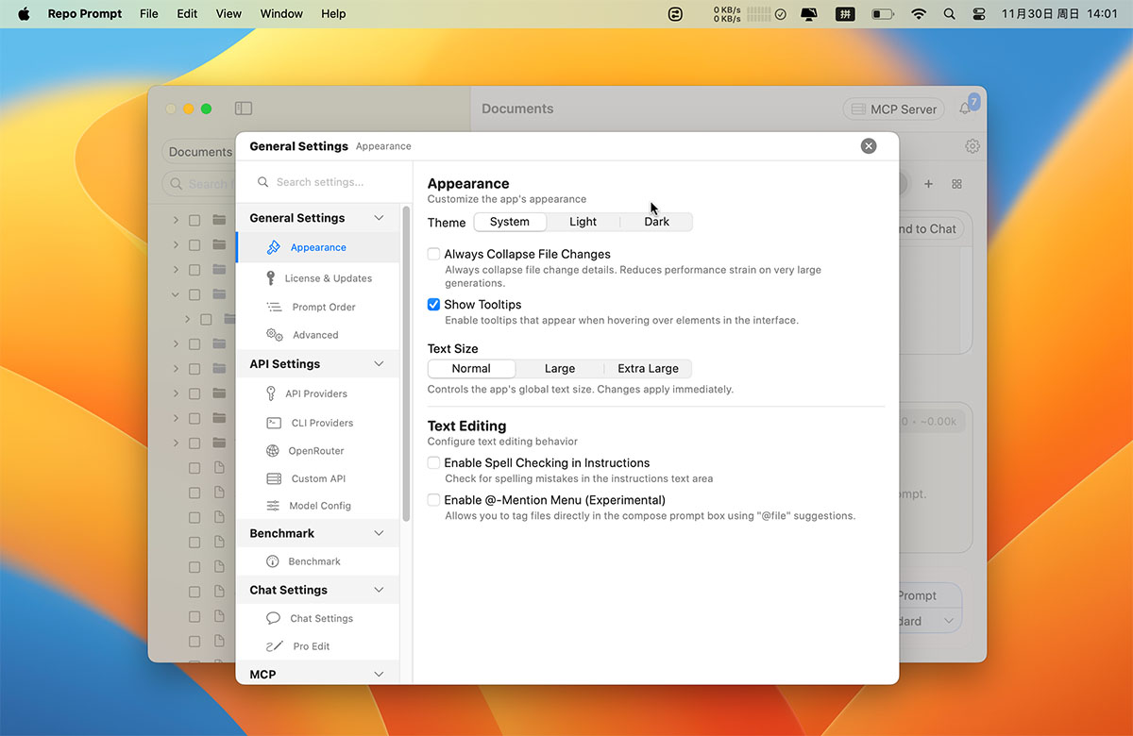
Task: Uncheck the Show Tooltips checkbox
Action: (433, 305)
